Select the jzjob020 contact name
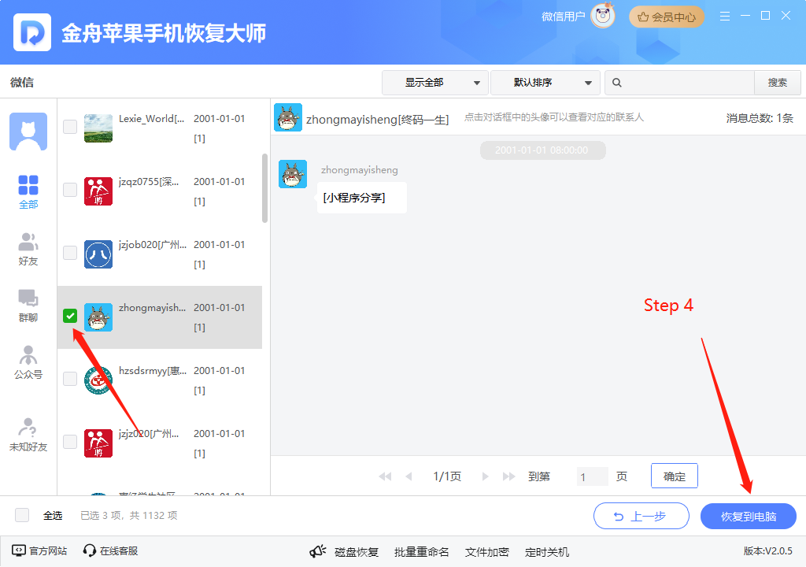 click(153, 244)
